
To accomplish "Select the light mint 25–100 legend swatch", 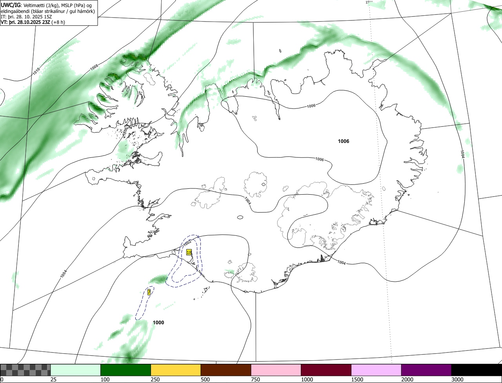I will click(76, 370).
